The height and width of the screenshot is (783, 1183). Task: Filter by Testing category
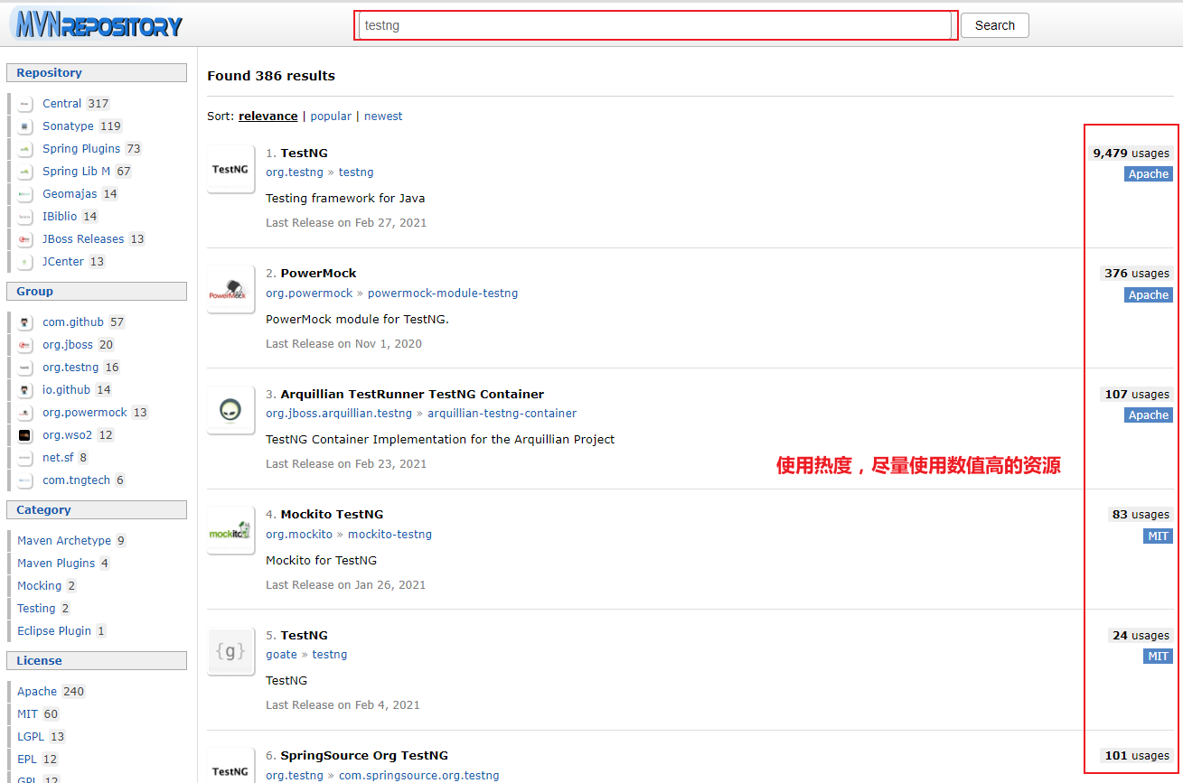point(36,609)
